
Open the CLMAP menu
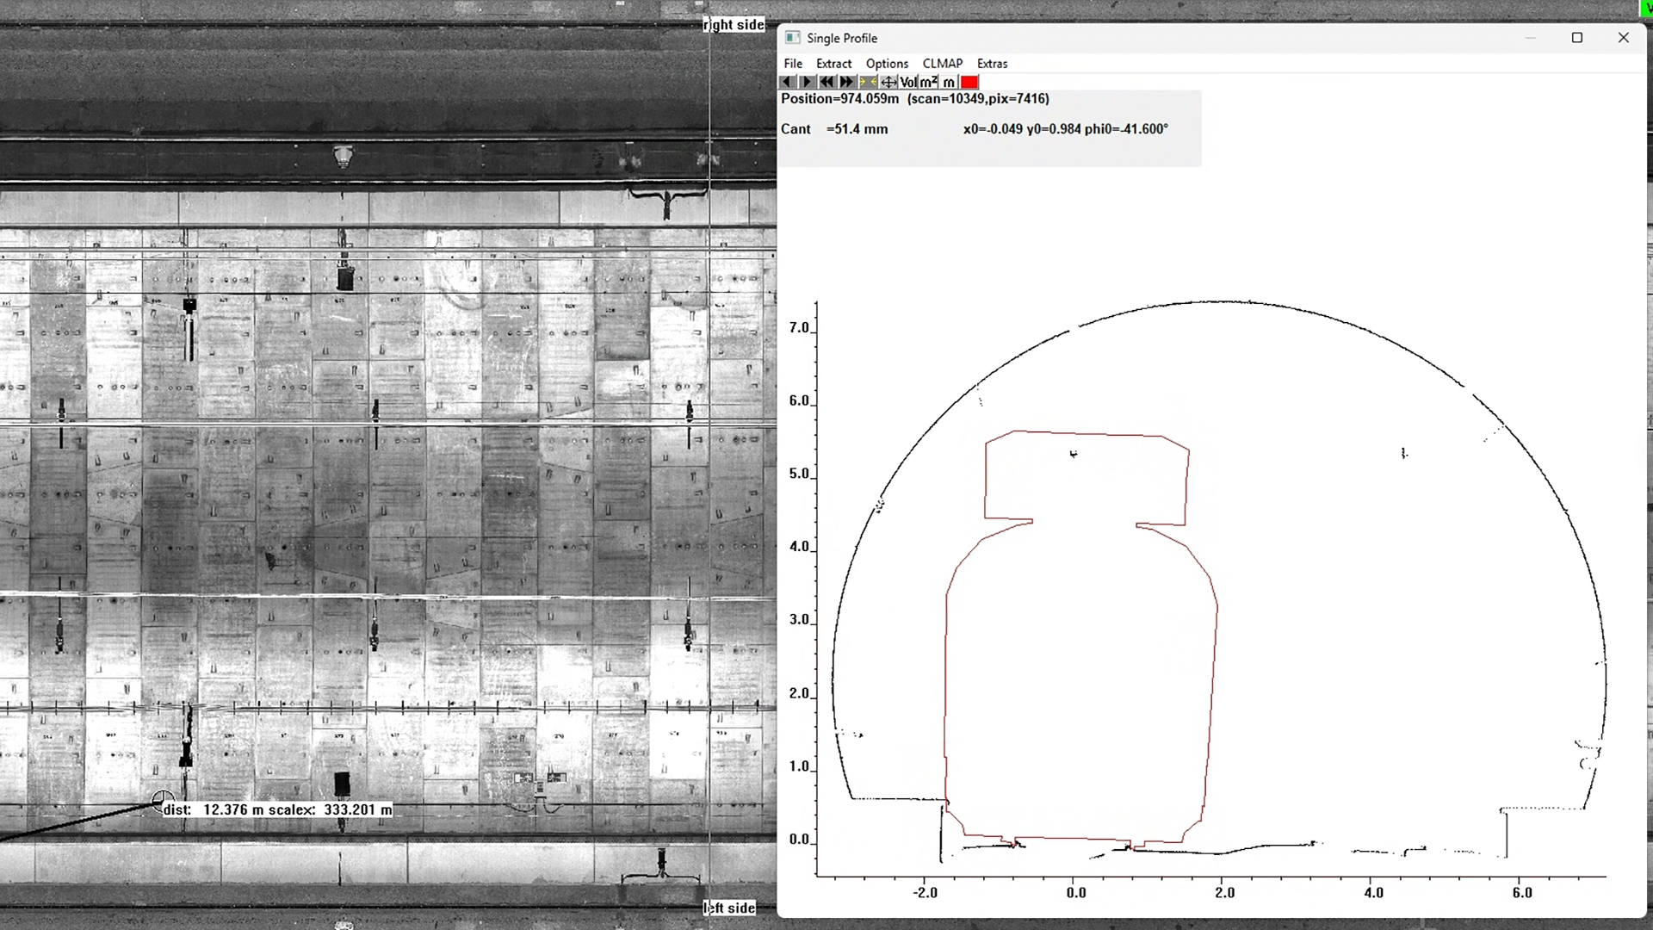pos(942,64)
